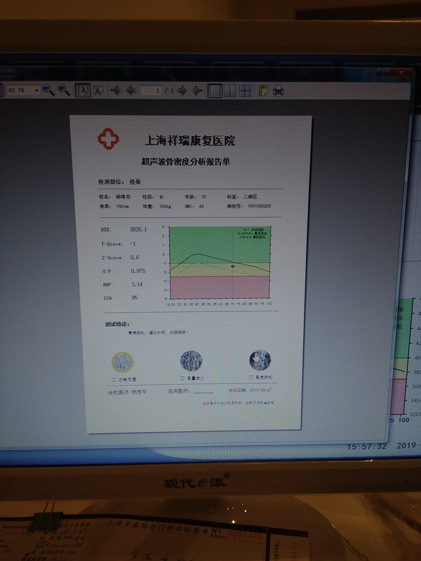The height and width of the screenshot is (561, 421).
Task: Click the rightmost bone texture thumbnail
Action: 260,360
